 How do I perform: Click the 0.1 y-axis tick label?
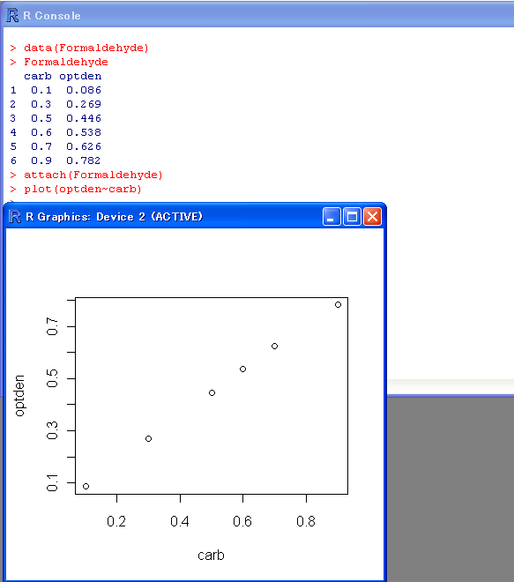pyautogui.click(x=52, y=482)
